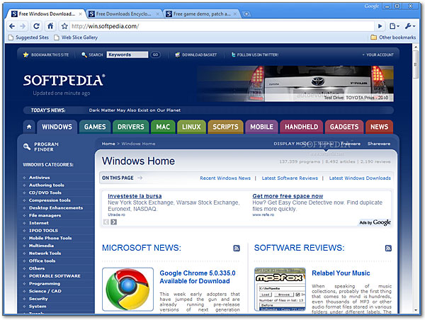This screenshot has width=425, height=320.
Task: Open the News section tab
Action: coord(380,127)
